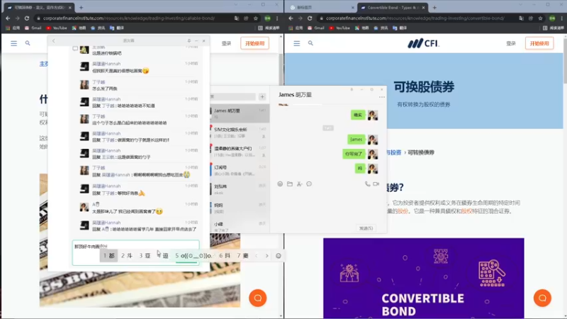Go back in the left browser window
Image resolution: width=567 pixels, height=319 pixels.
[x=8, y=18]
